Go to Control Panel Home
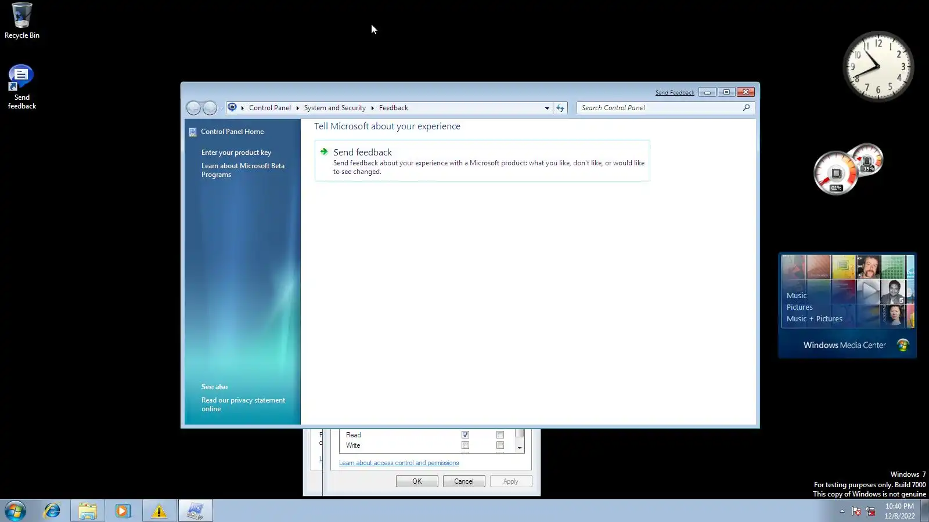 pyautogui.click(x=232, y=132)
